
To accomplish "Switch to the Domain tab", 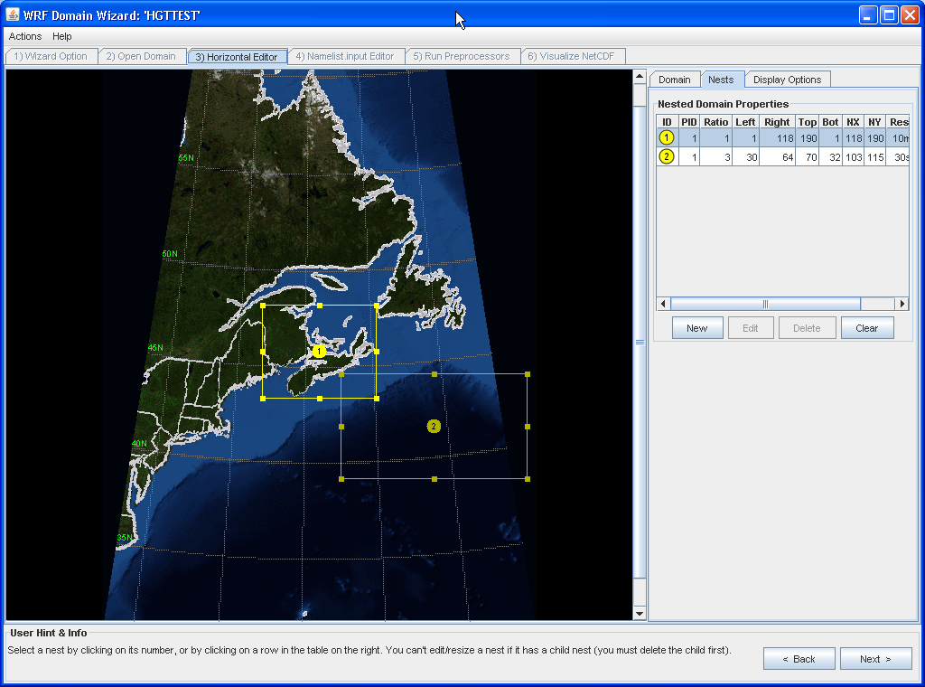I will [674, 80].
